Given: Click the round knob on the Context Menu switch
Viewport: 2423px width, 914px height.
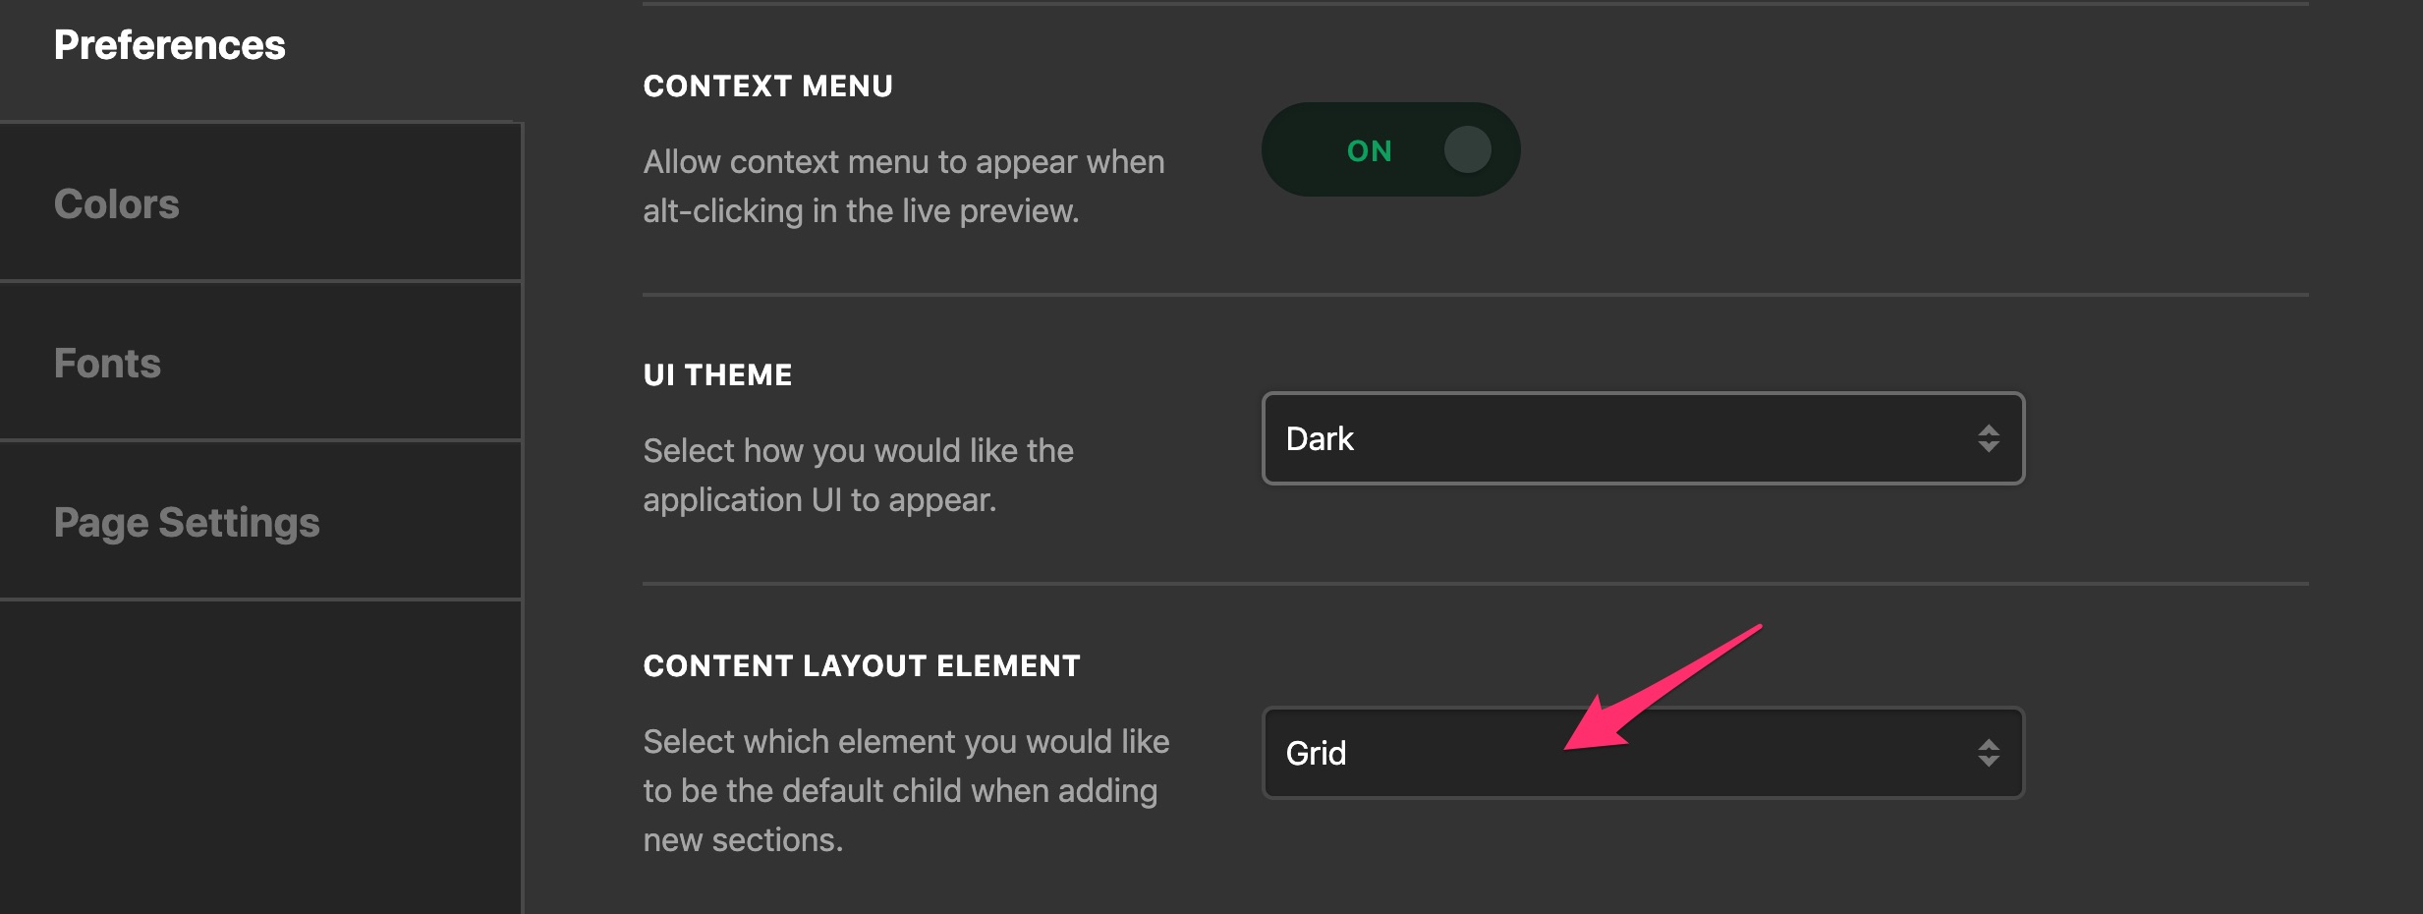Looking at the screenshot, I should pyautogui.click(x=1467, y=150).
